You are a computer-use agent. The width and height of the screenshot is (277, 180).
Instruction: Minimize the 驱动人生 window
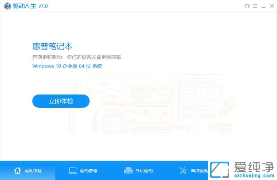point(263,6)
